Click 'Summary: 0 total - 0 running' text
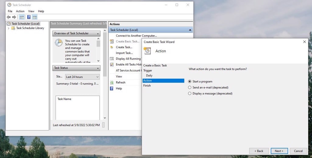Image resolution: width=312 pixels, height=158 pixels. pyautogui.click(x=77, y=84)
